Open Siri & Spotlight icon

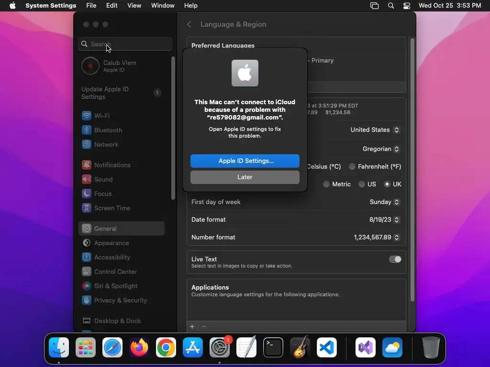coord(87,286)
